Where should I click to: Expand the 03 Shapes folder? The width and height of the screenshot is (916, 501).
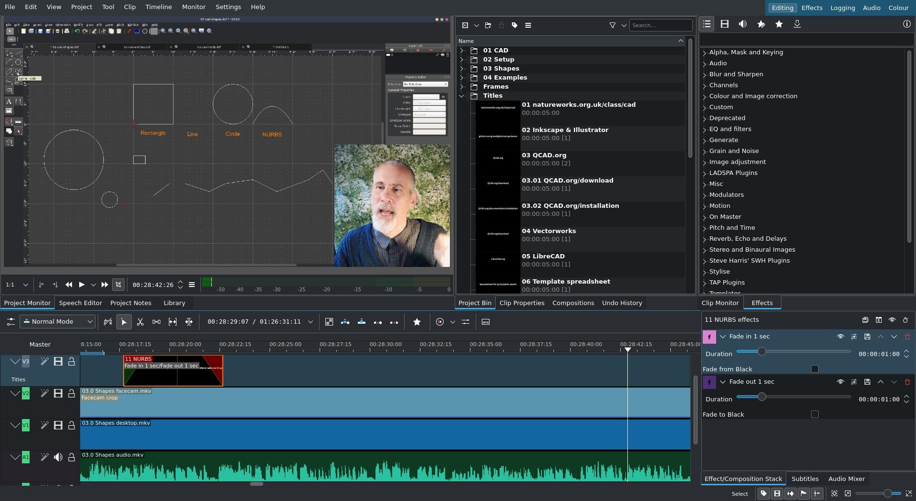tap(461, 69)
